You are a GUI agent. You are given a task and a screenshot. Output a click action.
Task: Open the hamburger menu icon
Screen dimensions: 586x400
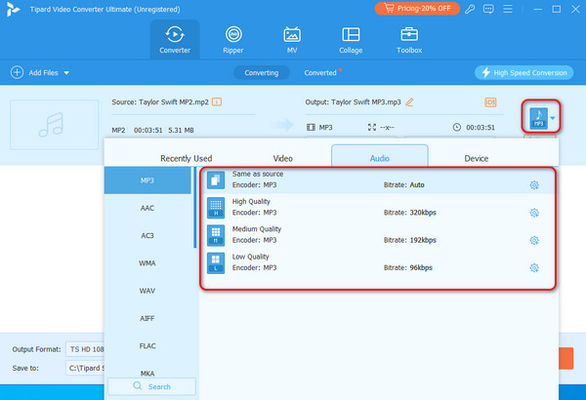[x=508, y=9]
